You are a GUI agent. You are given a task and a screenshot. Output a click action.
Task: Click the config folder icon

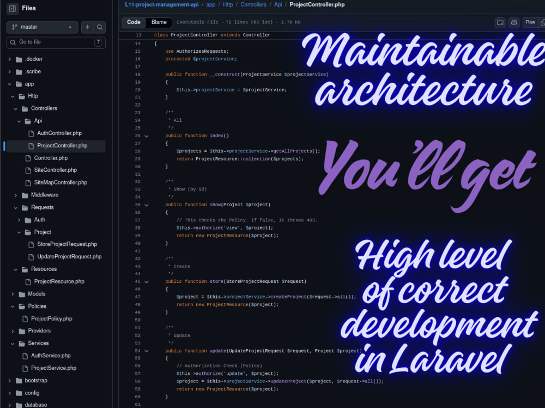tap(19, 393)
